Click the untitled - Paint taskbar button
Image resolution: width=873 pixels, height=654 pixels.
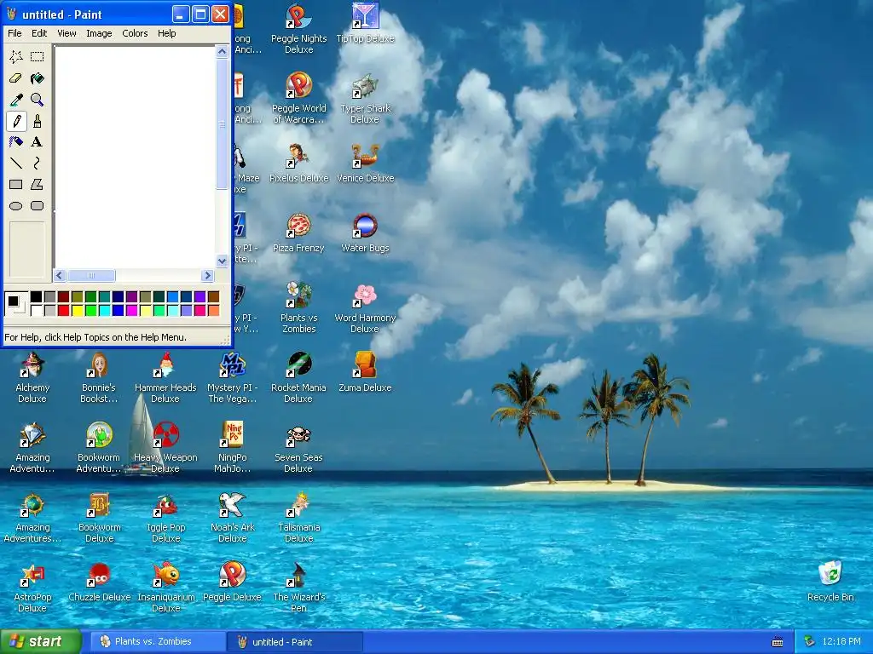tap(295, 642)
